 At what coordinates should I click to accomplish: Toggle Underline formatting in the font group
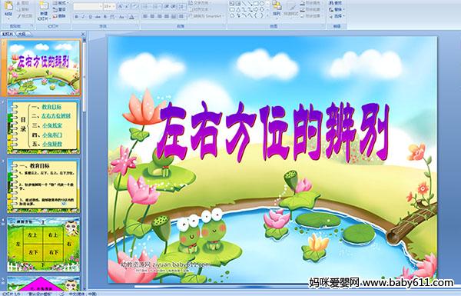coord(90,17)
